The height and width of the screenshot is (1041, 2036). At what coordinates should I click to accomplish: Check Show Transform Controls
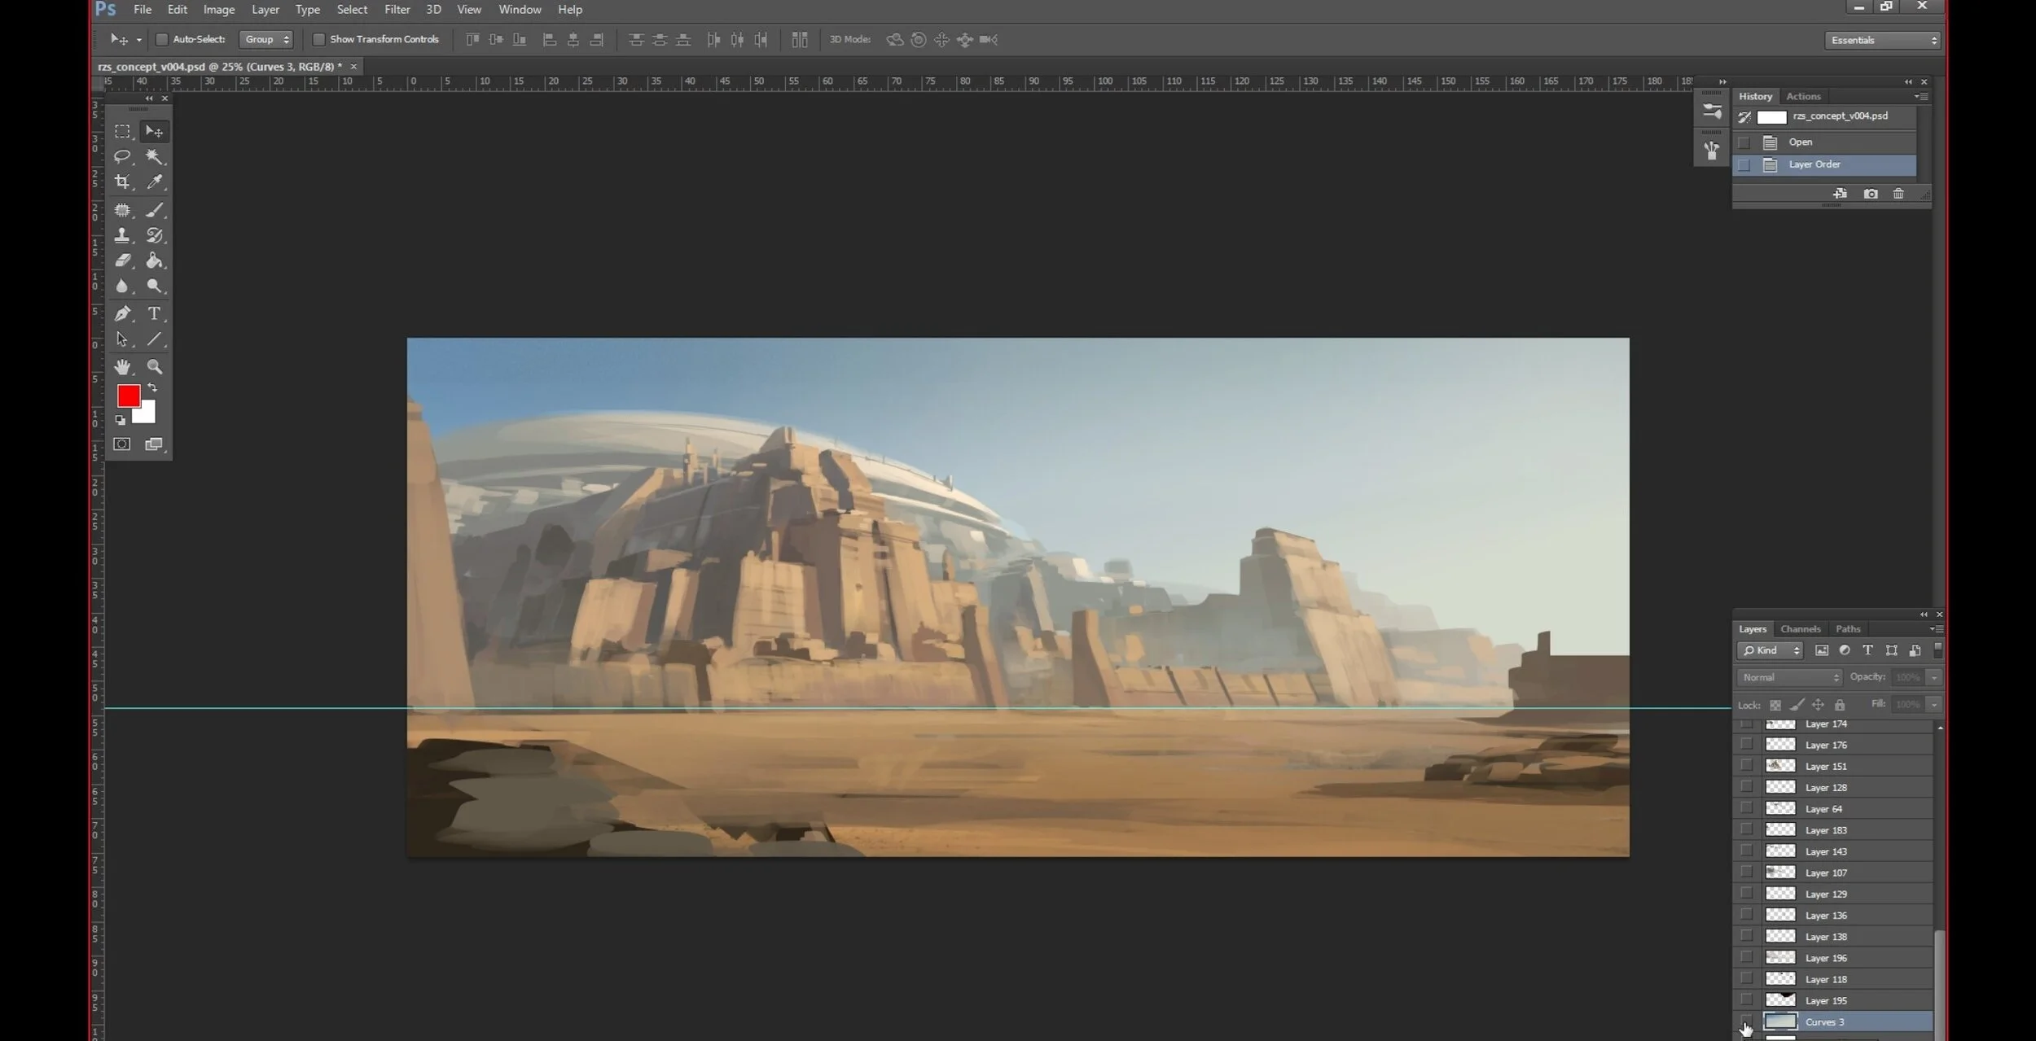[x=318, y=39]
